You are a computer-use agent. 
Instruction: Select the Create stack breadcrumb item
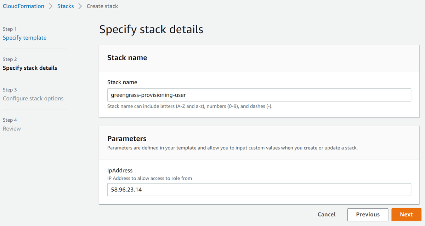click(x=102, y=6)
